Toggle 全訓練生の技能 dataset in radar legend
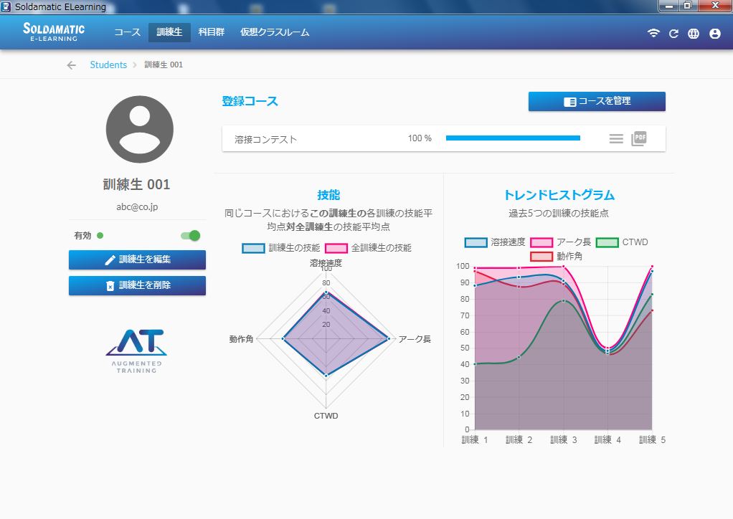The image size is (733, 519). click(x=369, y=248)
